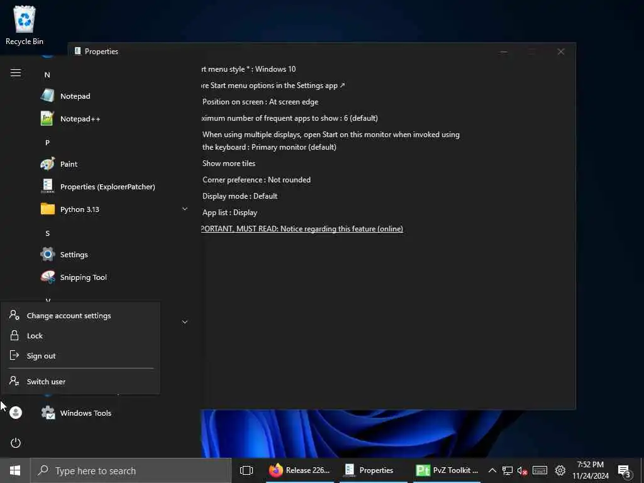Open the taskbar clock showing 7:52 PM
The image size is (644, 483).
coord(590,470)
